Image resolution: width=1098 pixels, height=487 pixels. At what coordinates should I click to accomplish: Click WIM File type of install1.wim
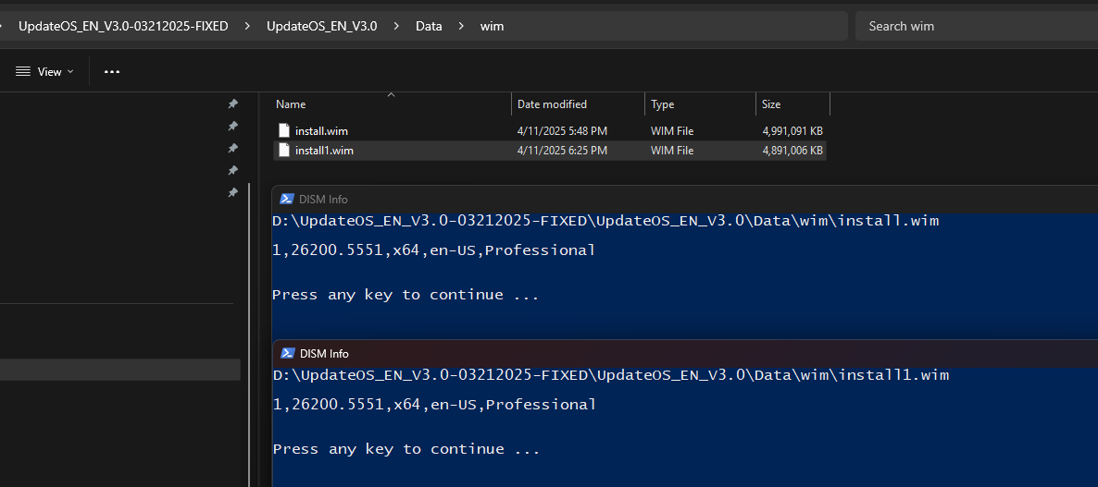click(672, 151)
